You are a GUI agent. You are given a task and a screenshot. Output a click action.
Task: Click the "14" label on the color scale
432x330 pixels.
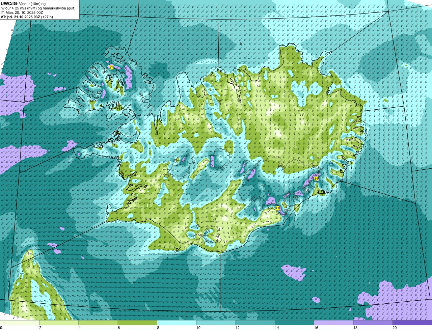(276, 328)
